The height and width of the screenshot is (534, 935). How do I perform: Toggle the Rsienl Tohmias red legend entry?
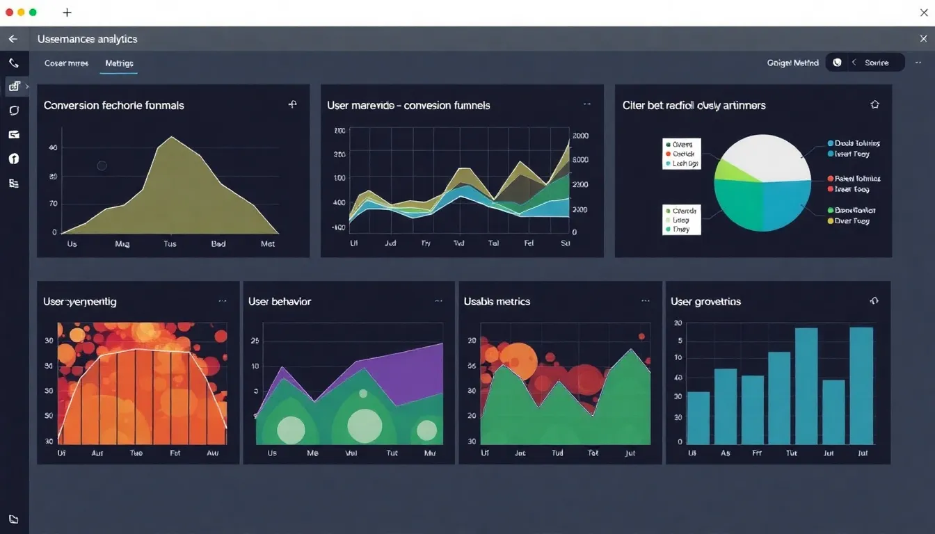coord(854,178)
